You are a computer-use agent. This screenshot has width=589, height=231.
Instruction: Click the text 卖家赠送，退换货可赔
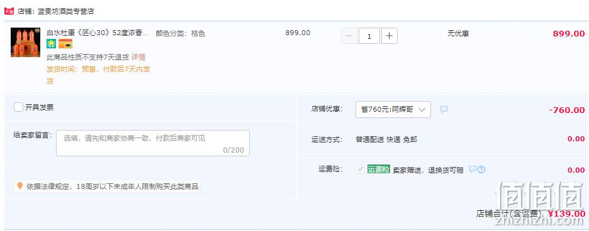[x=429, y=170]
